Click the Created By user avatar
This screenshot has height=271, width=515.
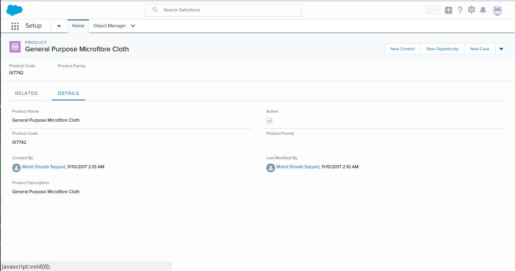16,168
